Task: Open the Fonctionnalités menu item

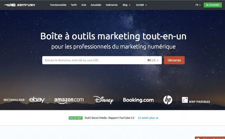Action: [x=58, y=5]
